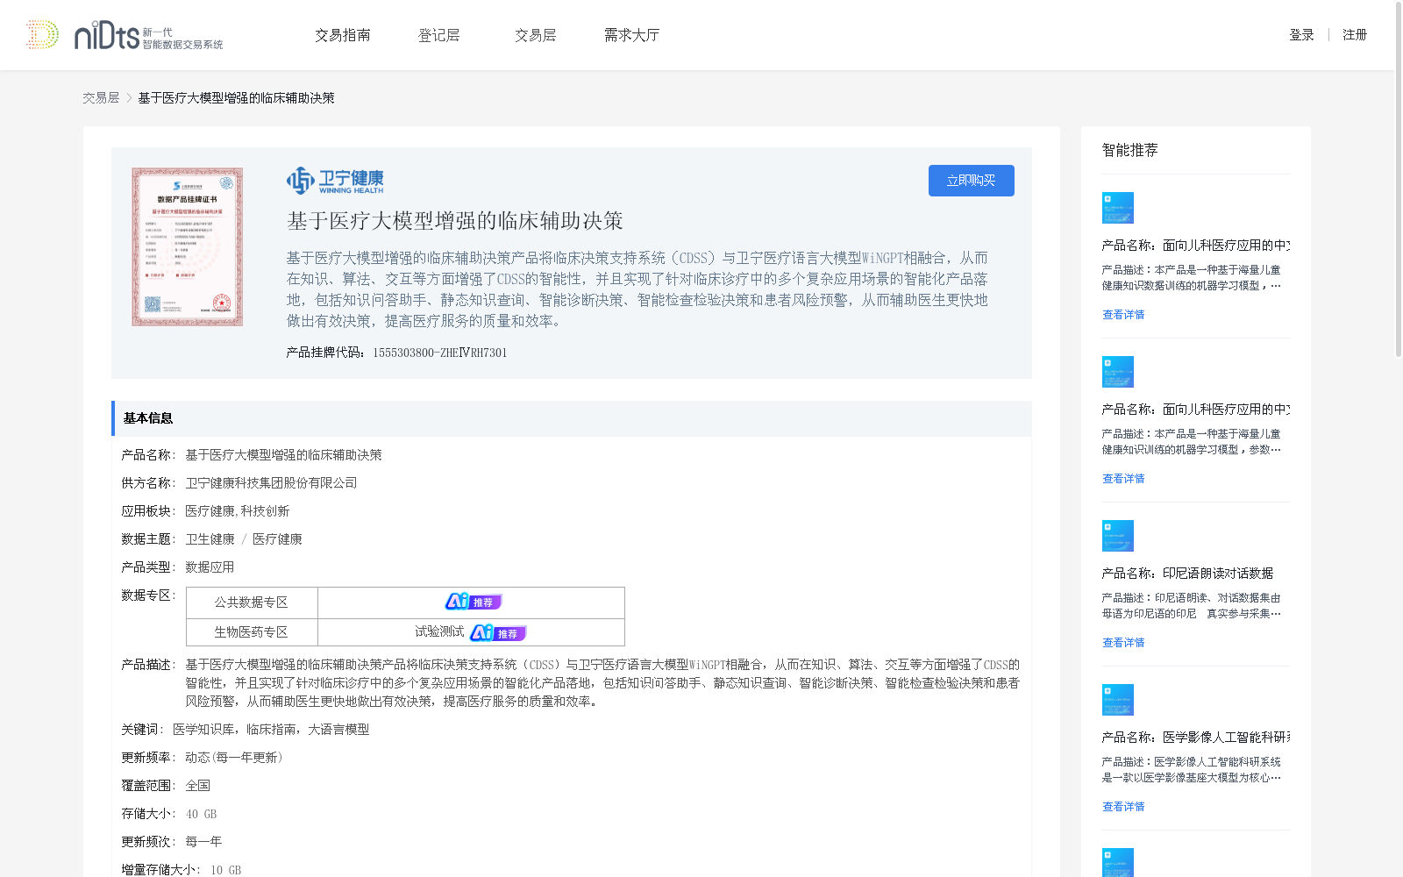
Task: Click the product title 基于医疗大模型增强的临床辅助决策
Action: point(455,221)
